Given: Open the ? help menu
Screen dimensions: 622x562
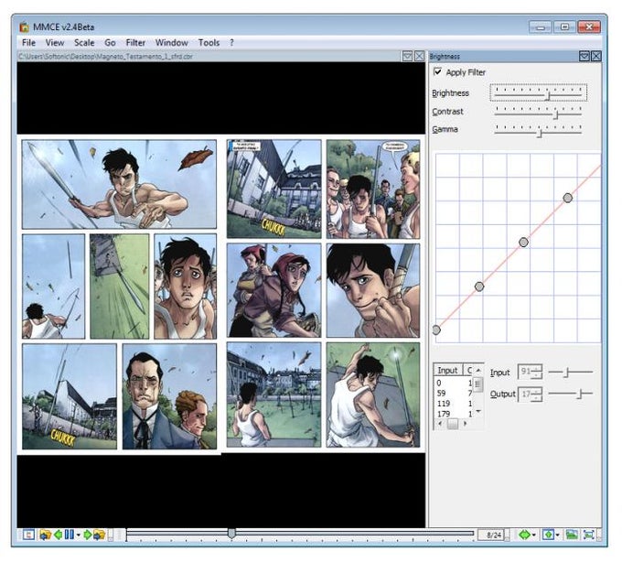Looking at the screenshot, I should point(231,42).
